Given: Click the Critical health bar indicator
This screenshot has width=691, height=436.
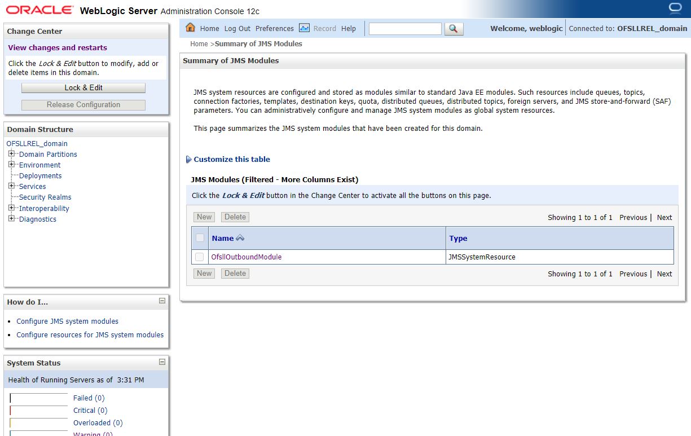Looking at the screenshot, I should pos(38,411).
